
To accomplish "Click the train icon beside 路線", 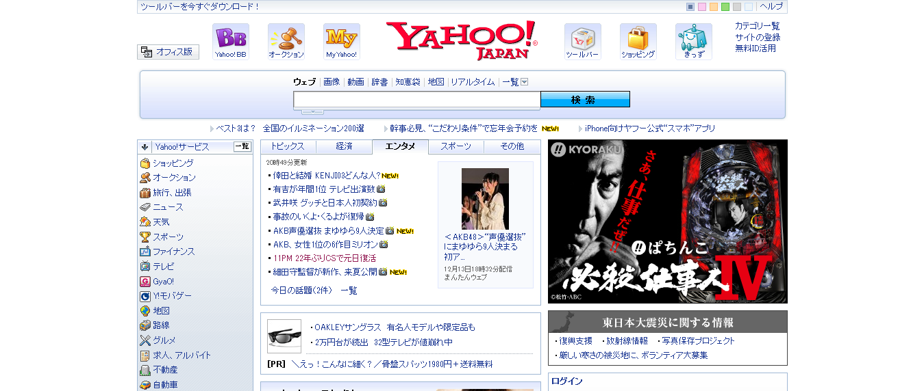I will click(x=145, y=325).
